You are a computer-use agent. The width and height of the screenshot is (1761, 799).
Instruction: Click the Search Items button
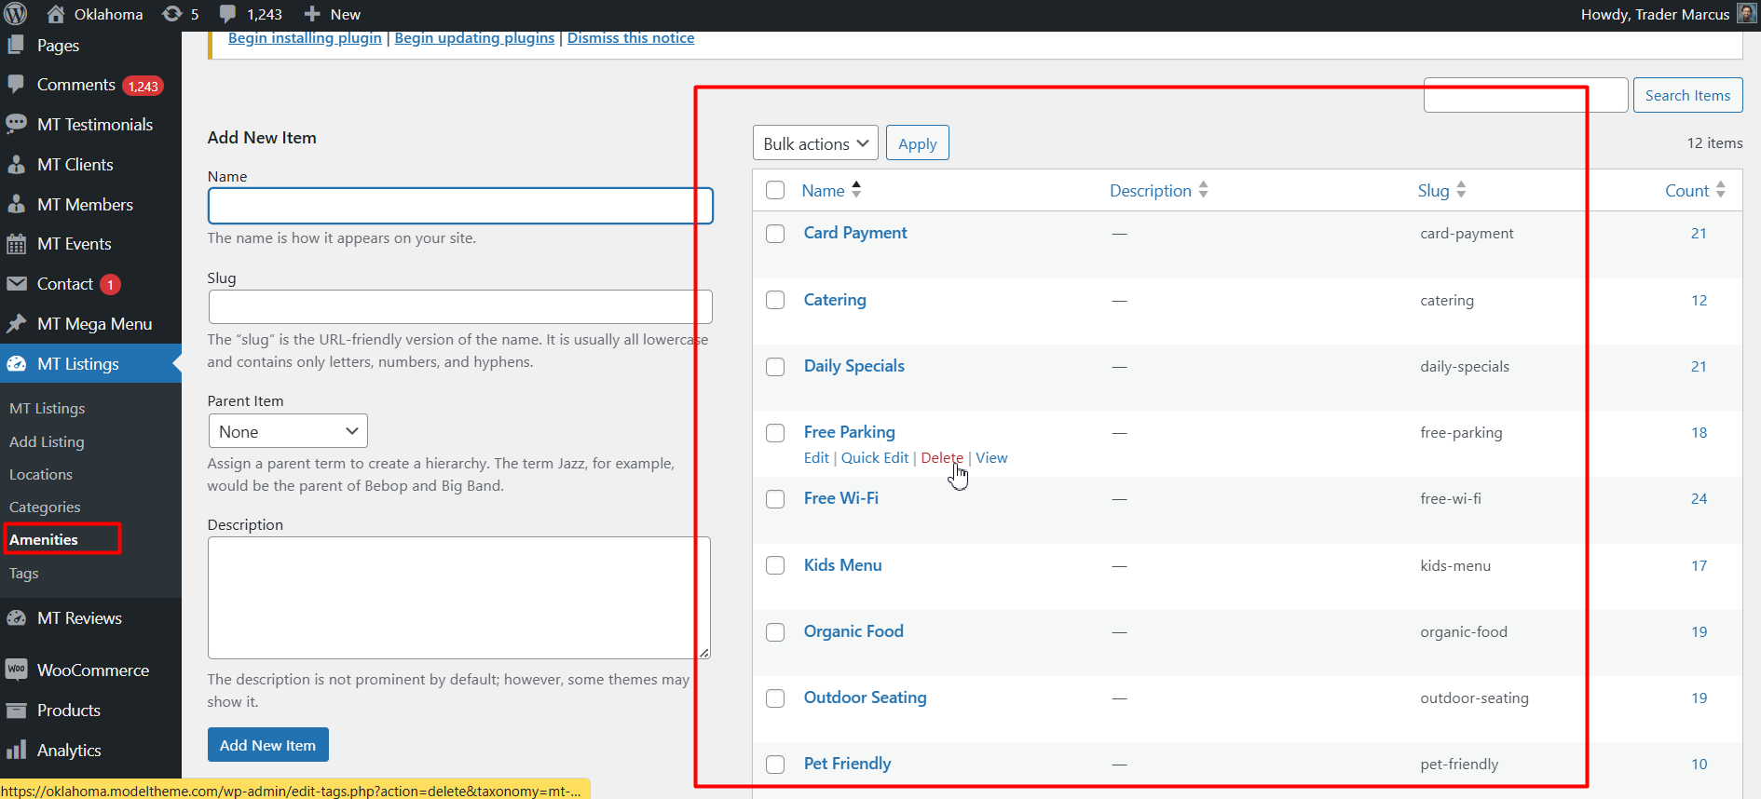coord(1687,95)
